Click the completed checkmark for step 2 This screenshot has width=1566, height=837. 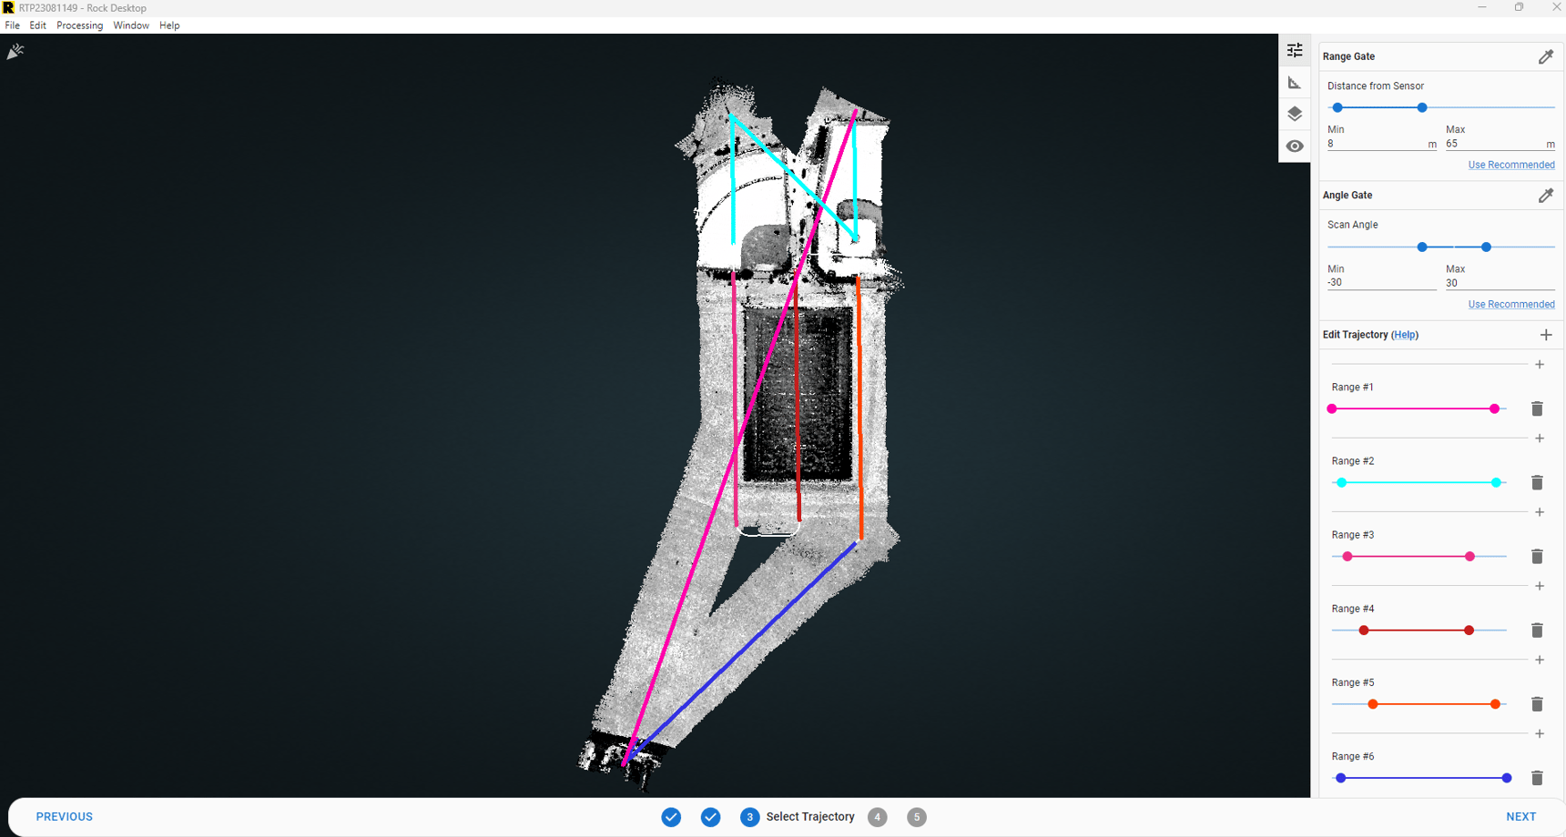710,817
